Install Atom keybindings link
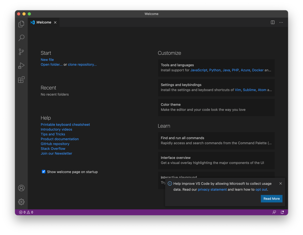This screenshot has width=303, height=235. pyautogui.click(x=262, y=90)
